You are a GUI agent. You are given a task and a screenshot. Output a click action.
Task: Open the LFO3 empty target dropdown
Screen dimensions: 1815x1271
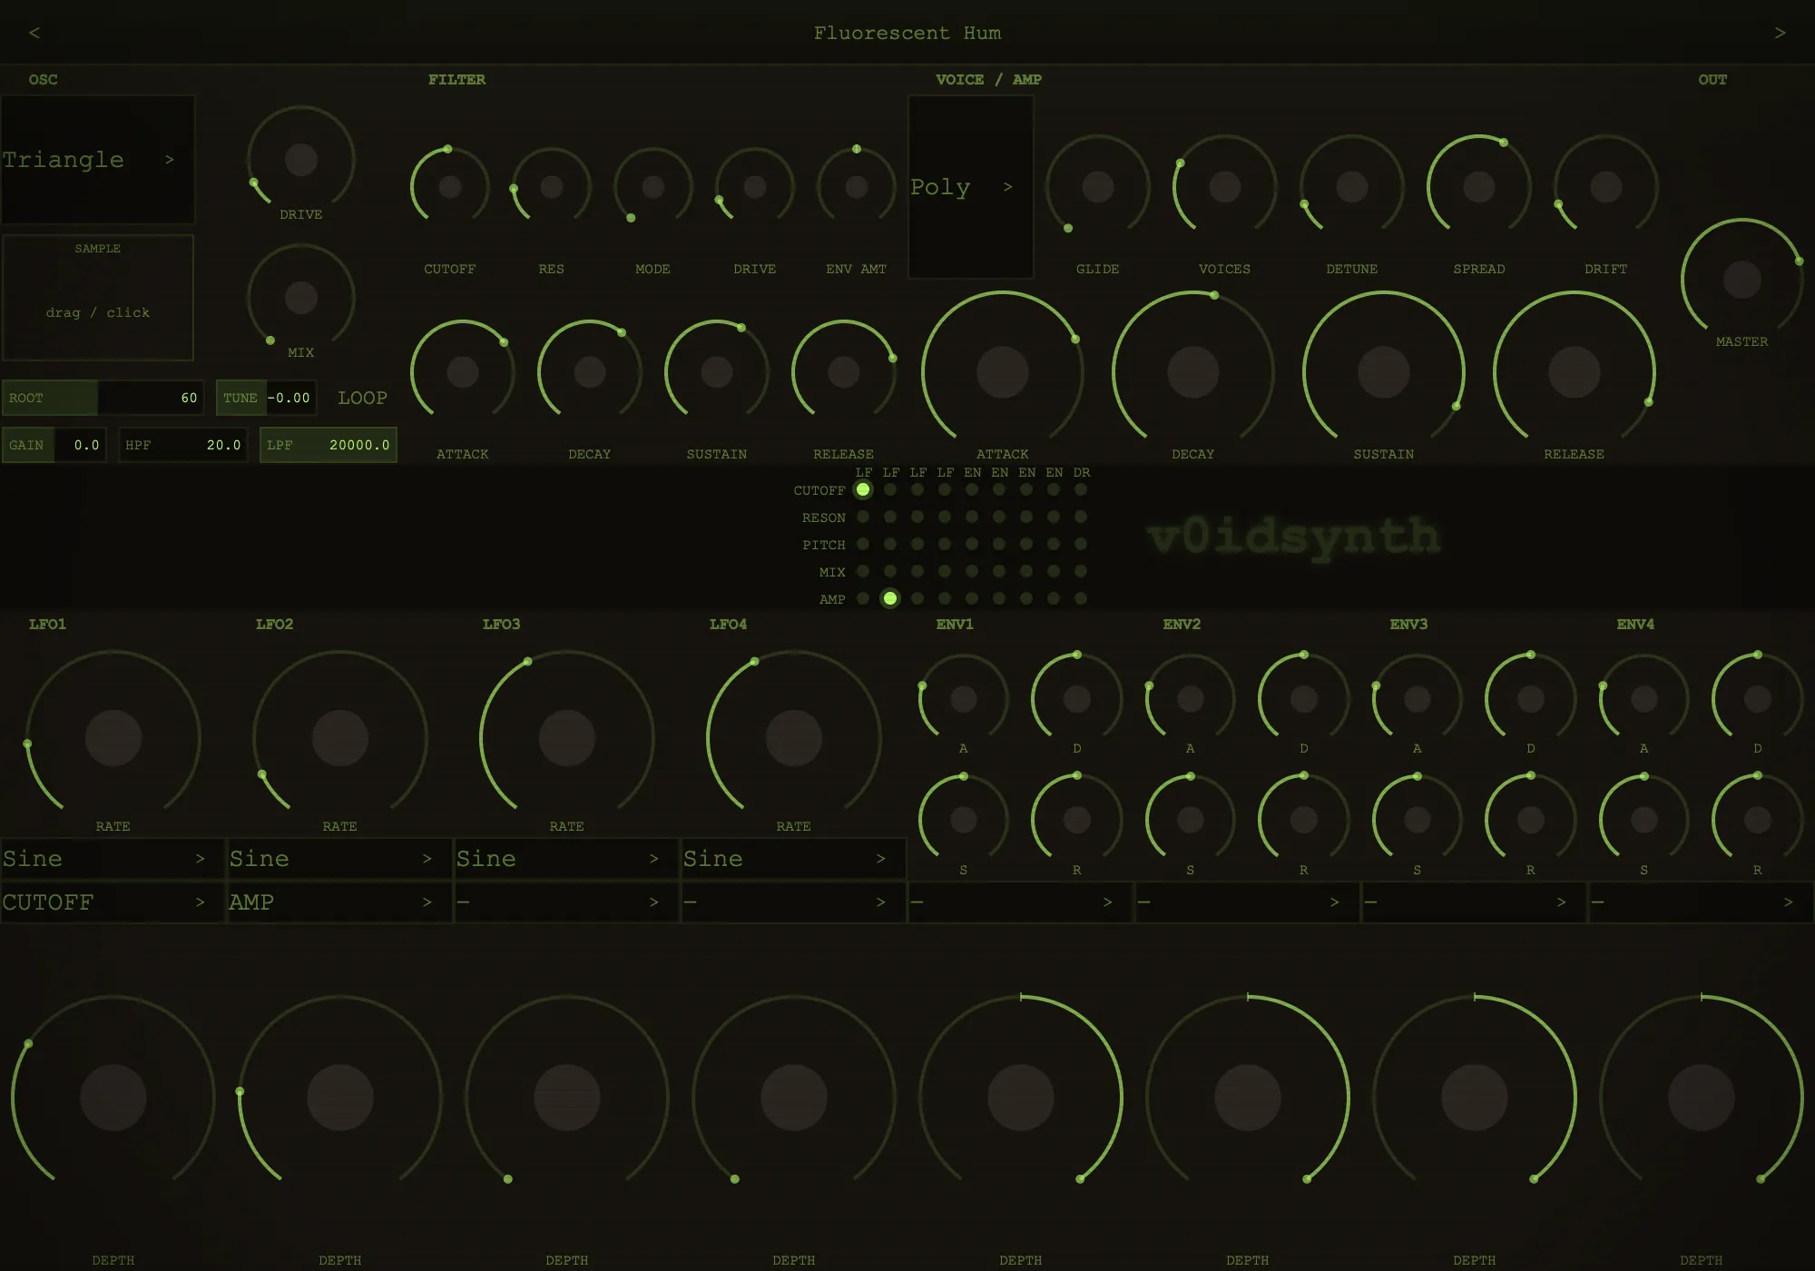566,902
